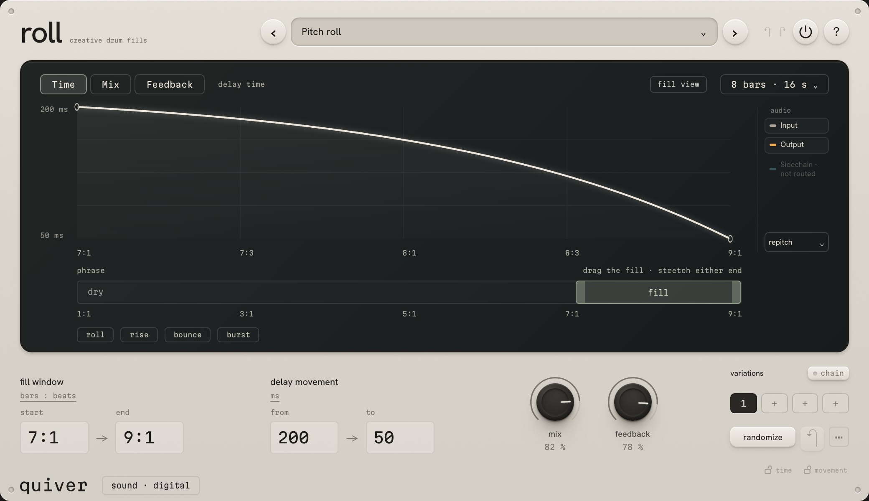The height and width of the screenshot is (501, 869).
Task: Open the repitch mode dropdown
Action: pos(796,242)
